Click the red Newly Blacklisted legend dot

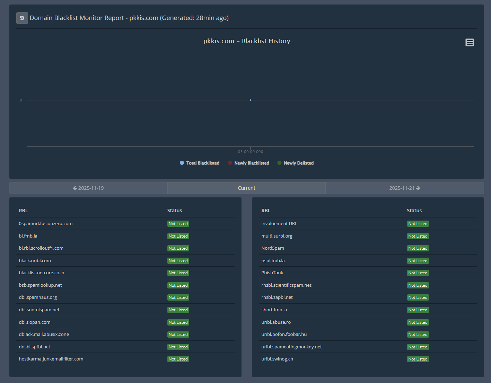tap(230, 163)
